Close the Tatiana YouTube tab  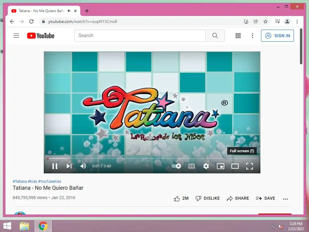click(75, 11)
